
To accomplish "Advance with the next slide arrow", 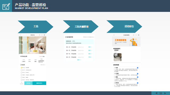I will (165, 93).
